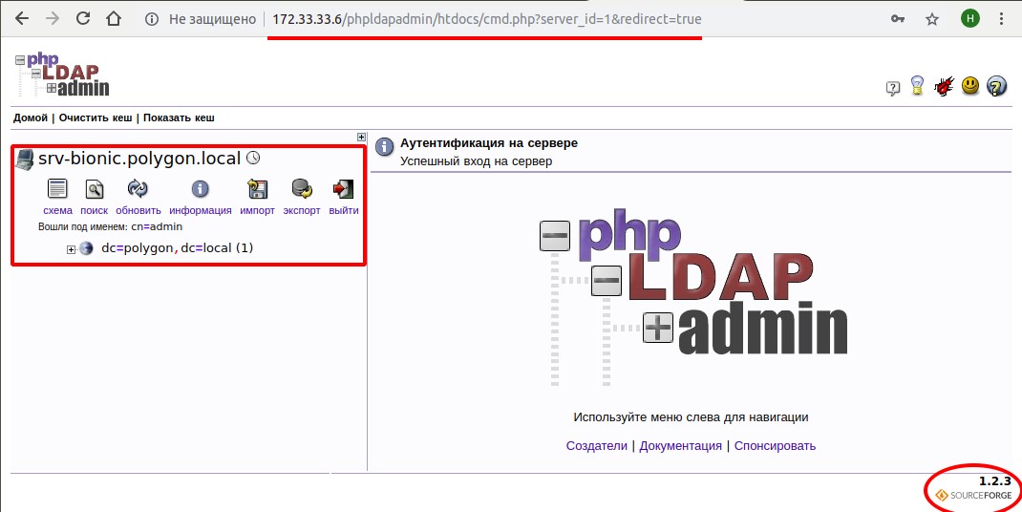This screenshot has width=1022, height=512.
Task: Click the large phpLDAPadmin center logo
Action: pos(693,296)
